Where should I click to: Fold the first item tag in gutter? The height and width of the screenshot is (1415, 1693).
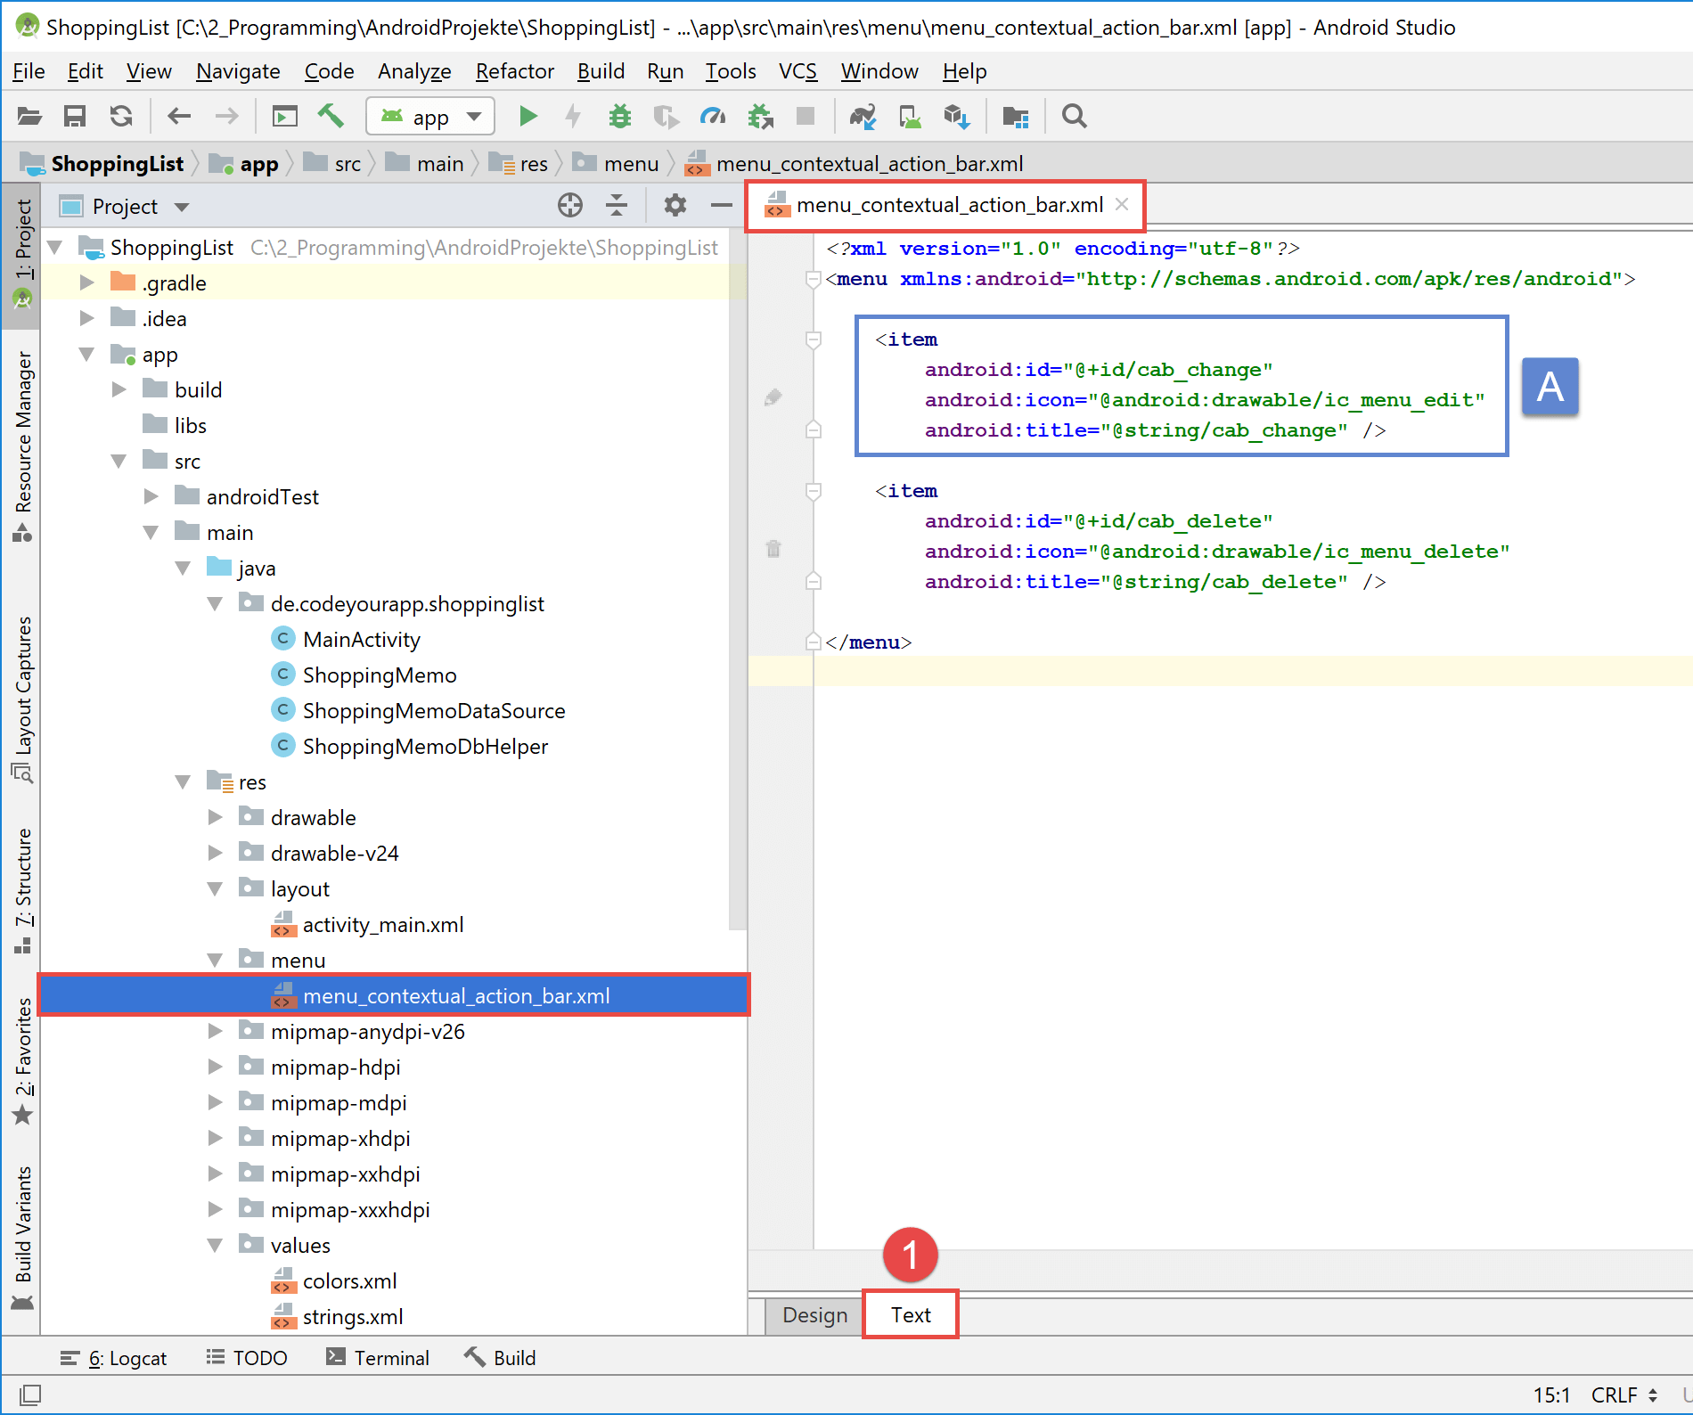click(813, 339)
